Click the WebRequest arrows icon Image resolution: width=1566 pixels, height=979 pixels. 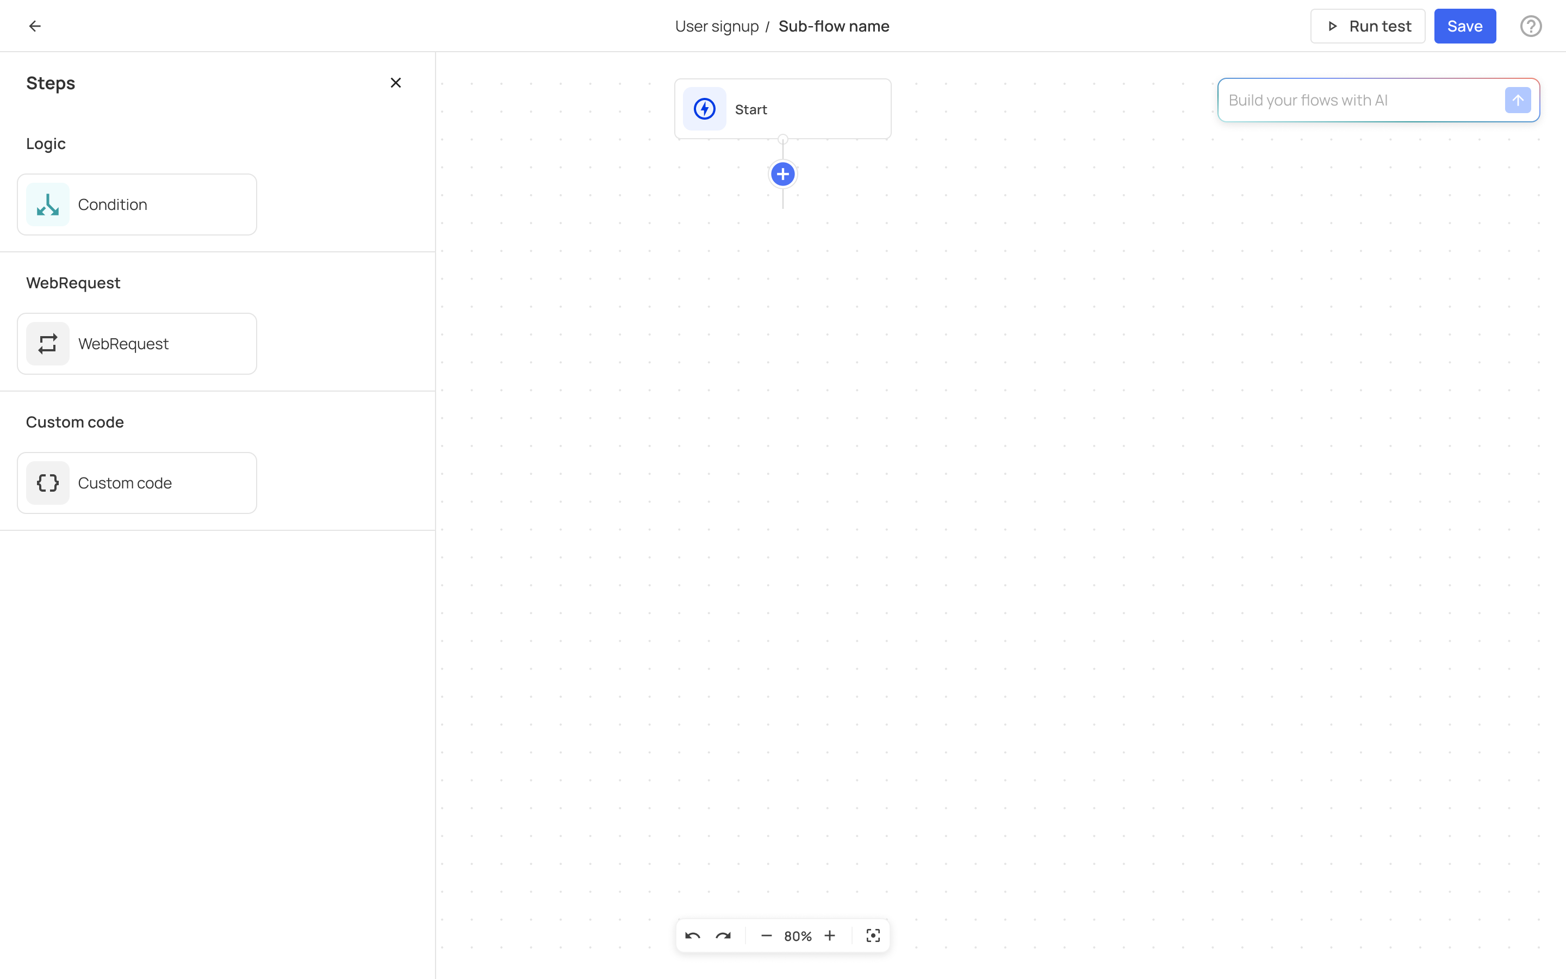pos(48,344)
